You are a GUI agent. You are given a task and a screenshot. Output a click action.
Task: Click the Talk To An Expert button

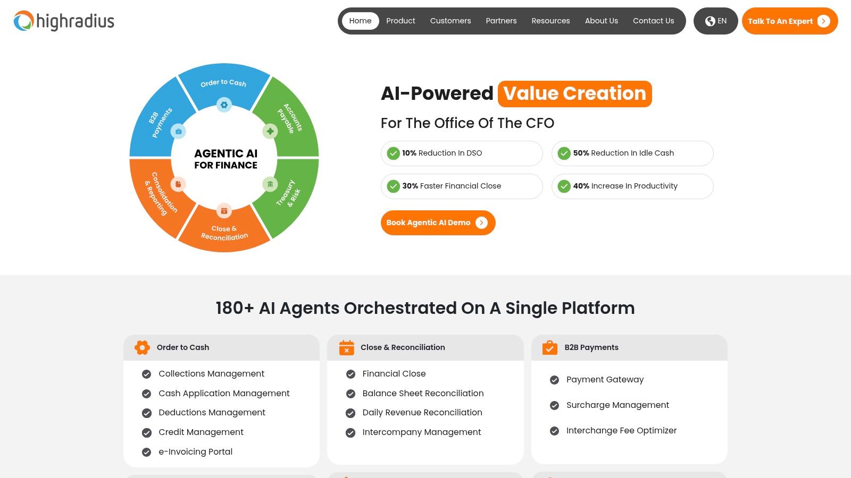point(790,21)
